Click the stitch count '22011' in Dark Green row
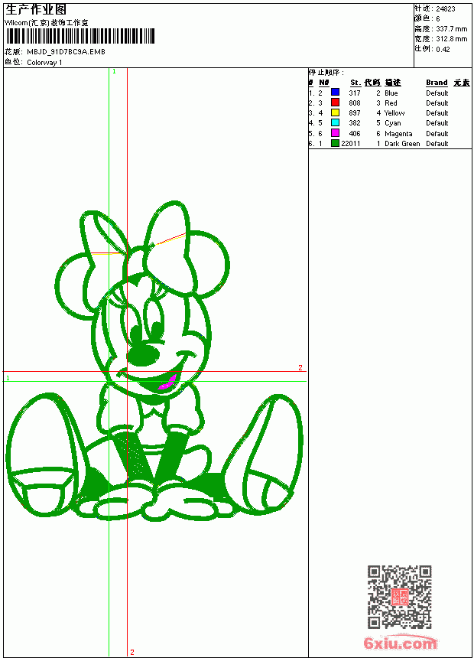The image size is (474, 658). (351, 144)
